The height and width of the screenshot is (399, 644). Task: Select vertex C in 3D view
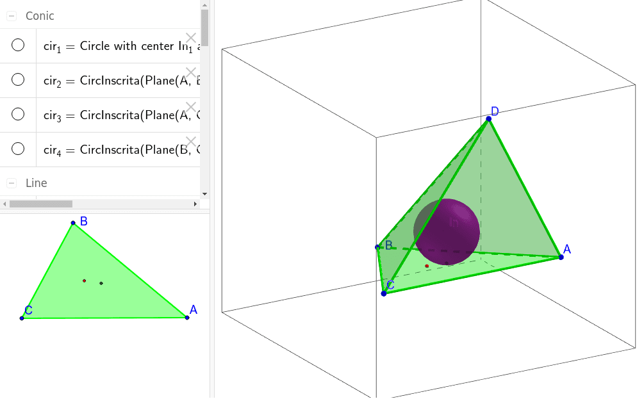pyautogui.click(x=384, y=293)
